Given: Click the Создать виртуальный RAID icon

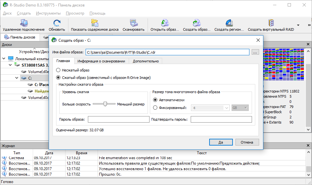Looking at the screenshot, I should tap(271, 23).
